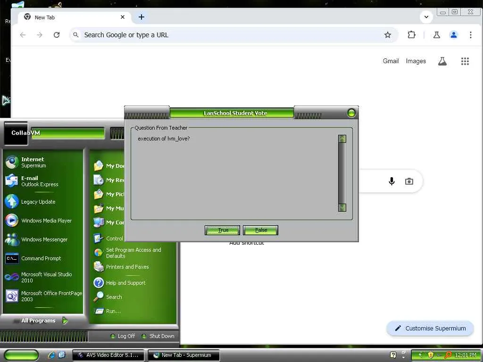Search by image with the camera icon
Screen dimensions: 483x362
click(409, 181)
